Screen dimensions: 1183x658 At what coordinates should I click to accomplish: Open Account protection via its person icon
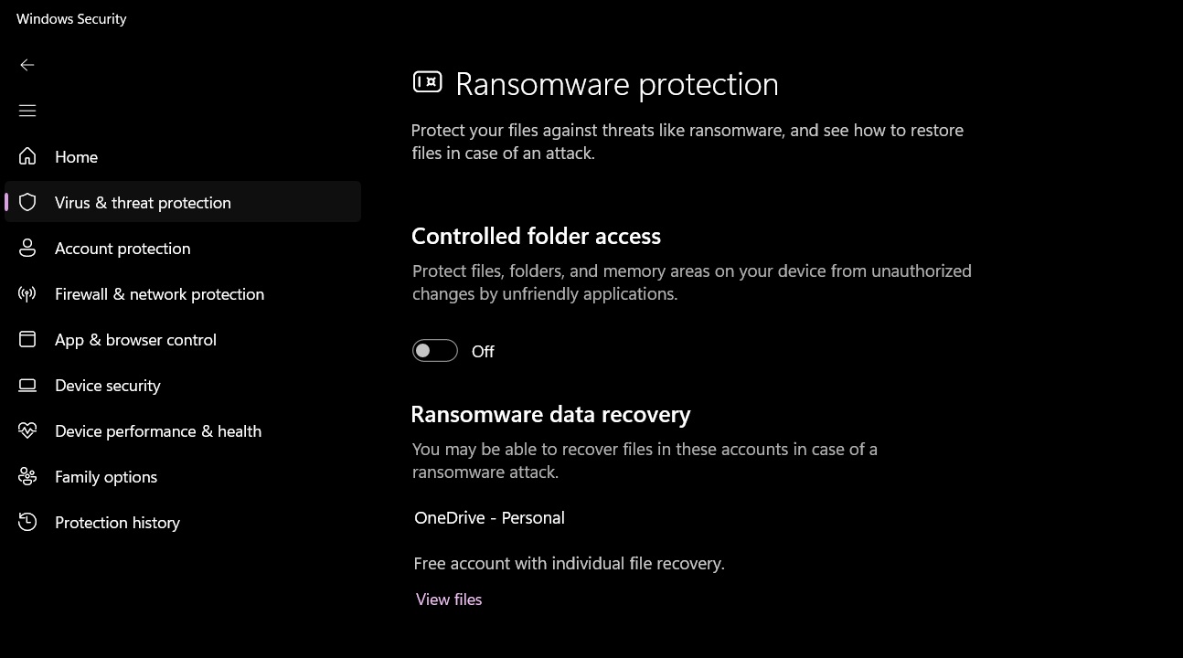coord(27,248)
